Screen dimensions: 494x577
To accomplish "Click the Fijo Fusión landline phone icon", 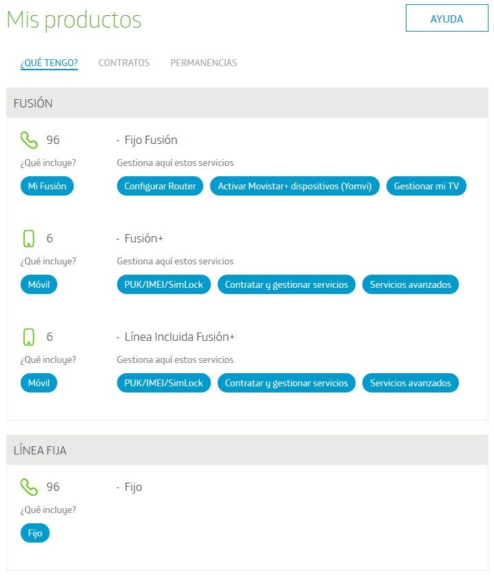I will tap(29, 140).
